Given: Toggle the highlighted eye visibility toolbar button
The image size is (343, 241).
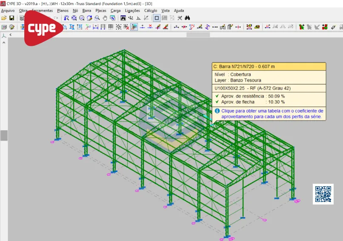Looking at the screenshot, I should tap(134, 27).
